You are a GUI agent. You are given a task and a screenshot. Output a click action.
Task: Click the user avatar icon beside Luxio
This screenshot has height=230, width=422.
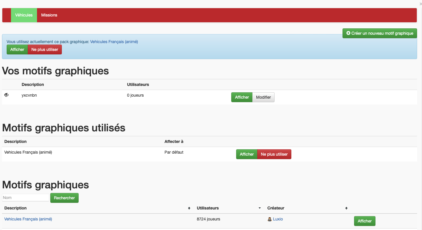(x=270, y=219)
